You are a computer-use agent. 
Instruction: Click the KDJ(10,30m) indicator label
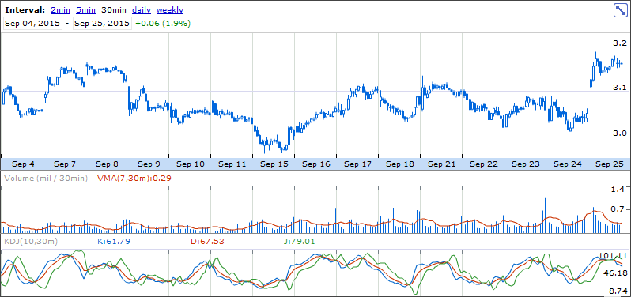pos(31,242)
